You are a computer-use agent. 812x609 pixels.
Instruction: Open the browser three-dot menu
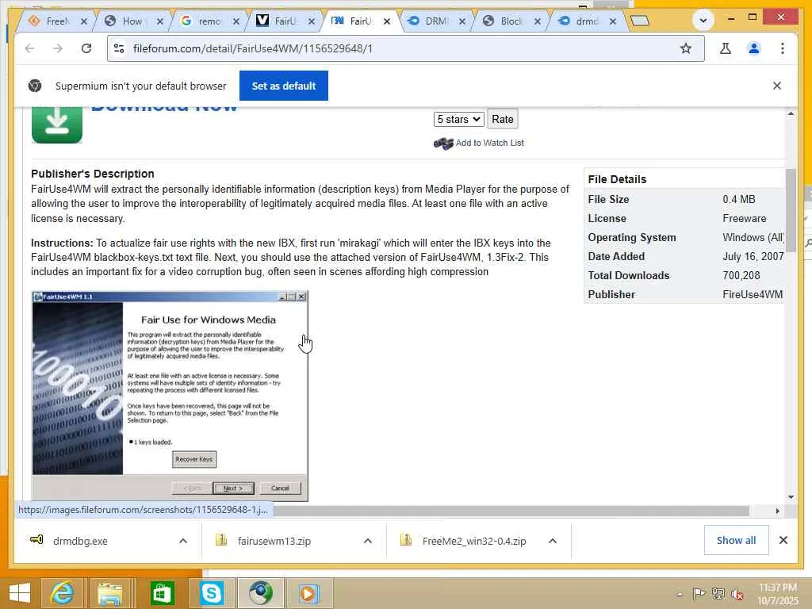783,48
